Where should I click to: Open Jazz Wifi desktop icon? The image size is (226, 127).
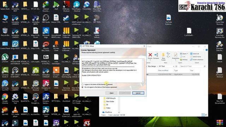tap(5, 111)
